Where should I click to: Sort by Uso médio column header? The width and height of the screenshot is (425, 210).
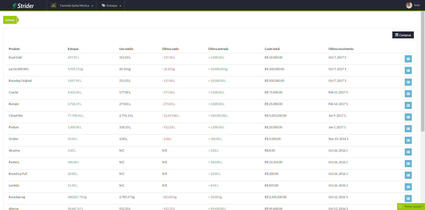[x=126, y=49]
